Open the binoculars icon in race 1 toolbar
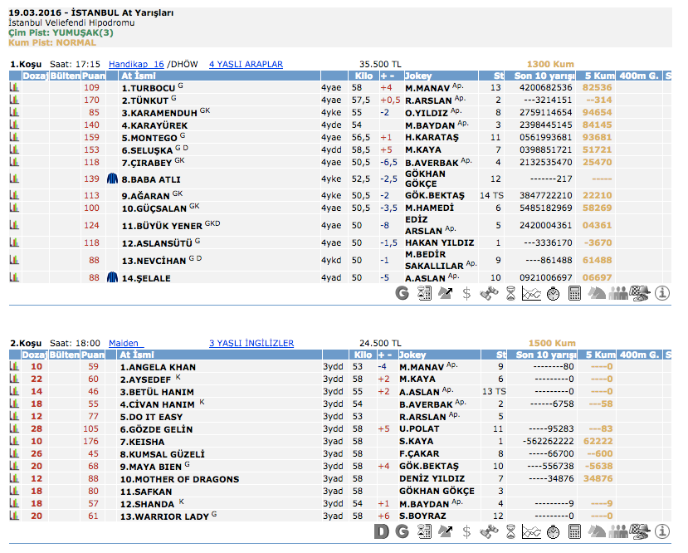The image size is (688, 553). point(490,293)
